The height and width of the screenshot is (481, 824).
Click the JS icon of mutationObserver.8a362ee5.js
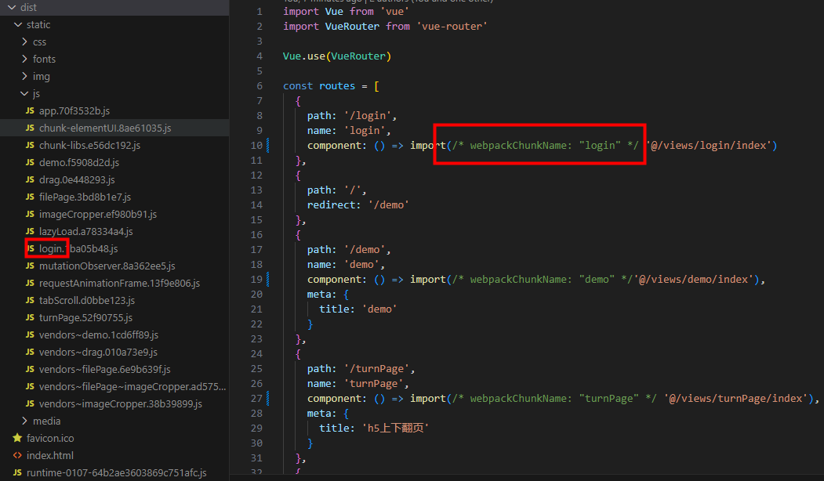30,266
